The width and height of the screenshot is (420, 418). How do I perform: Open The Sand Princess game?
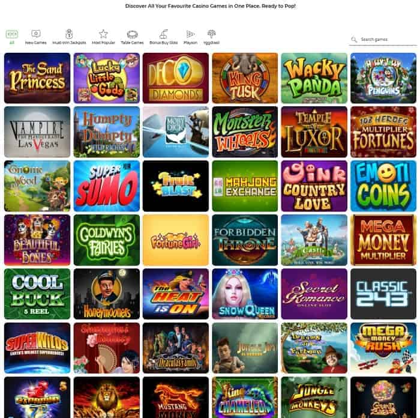pos(37,78)
